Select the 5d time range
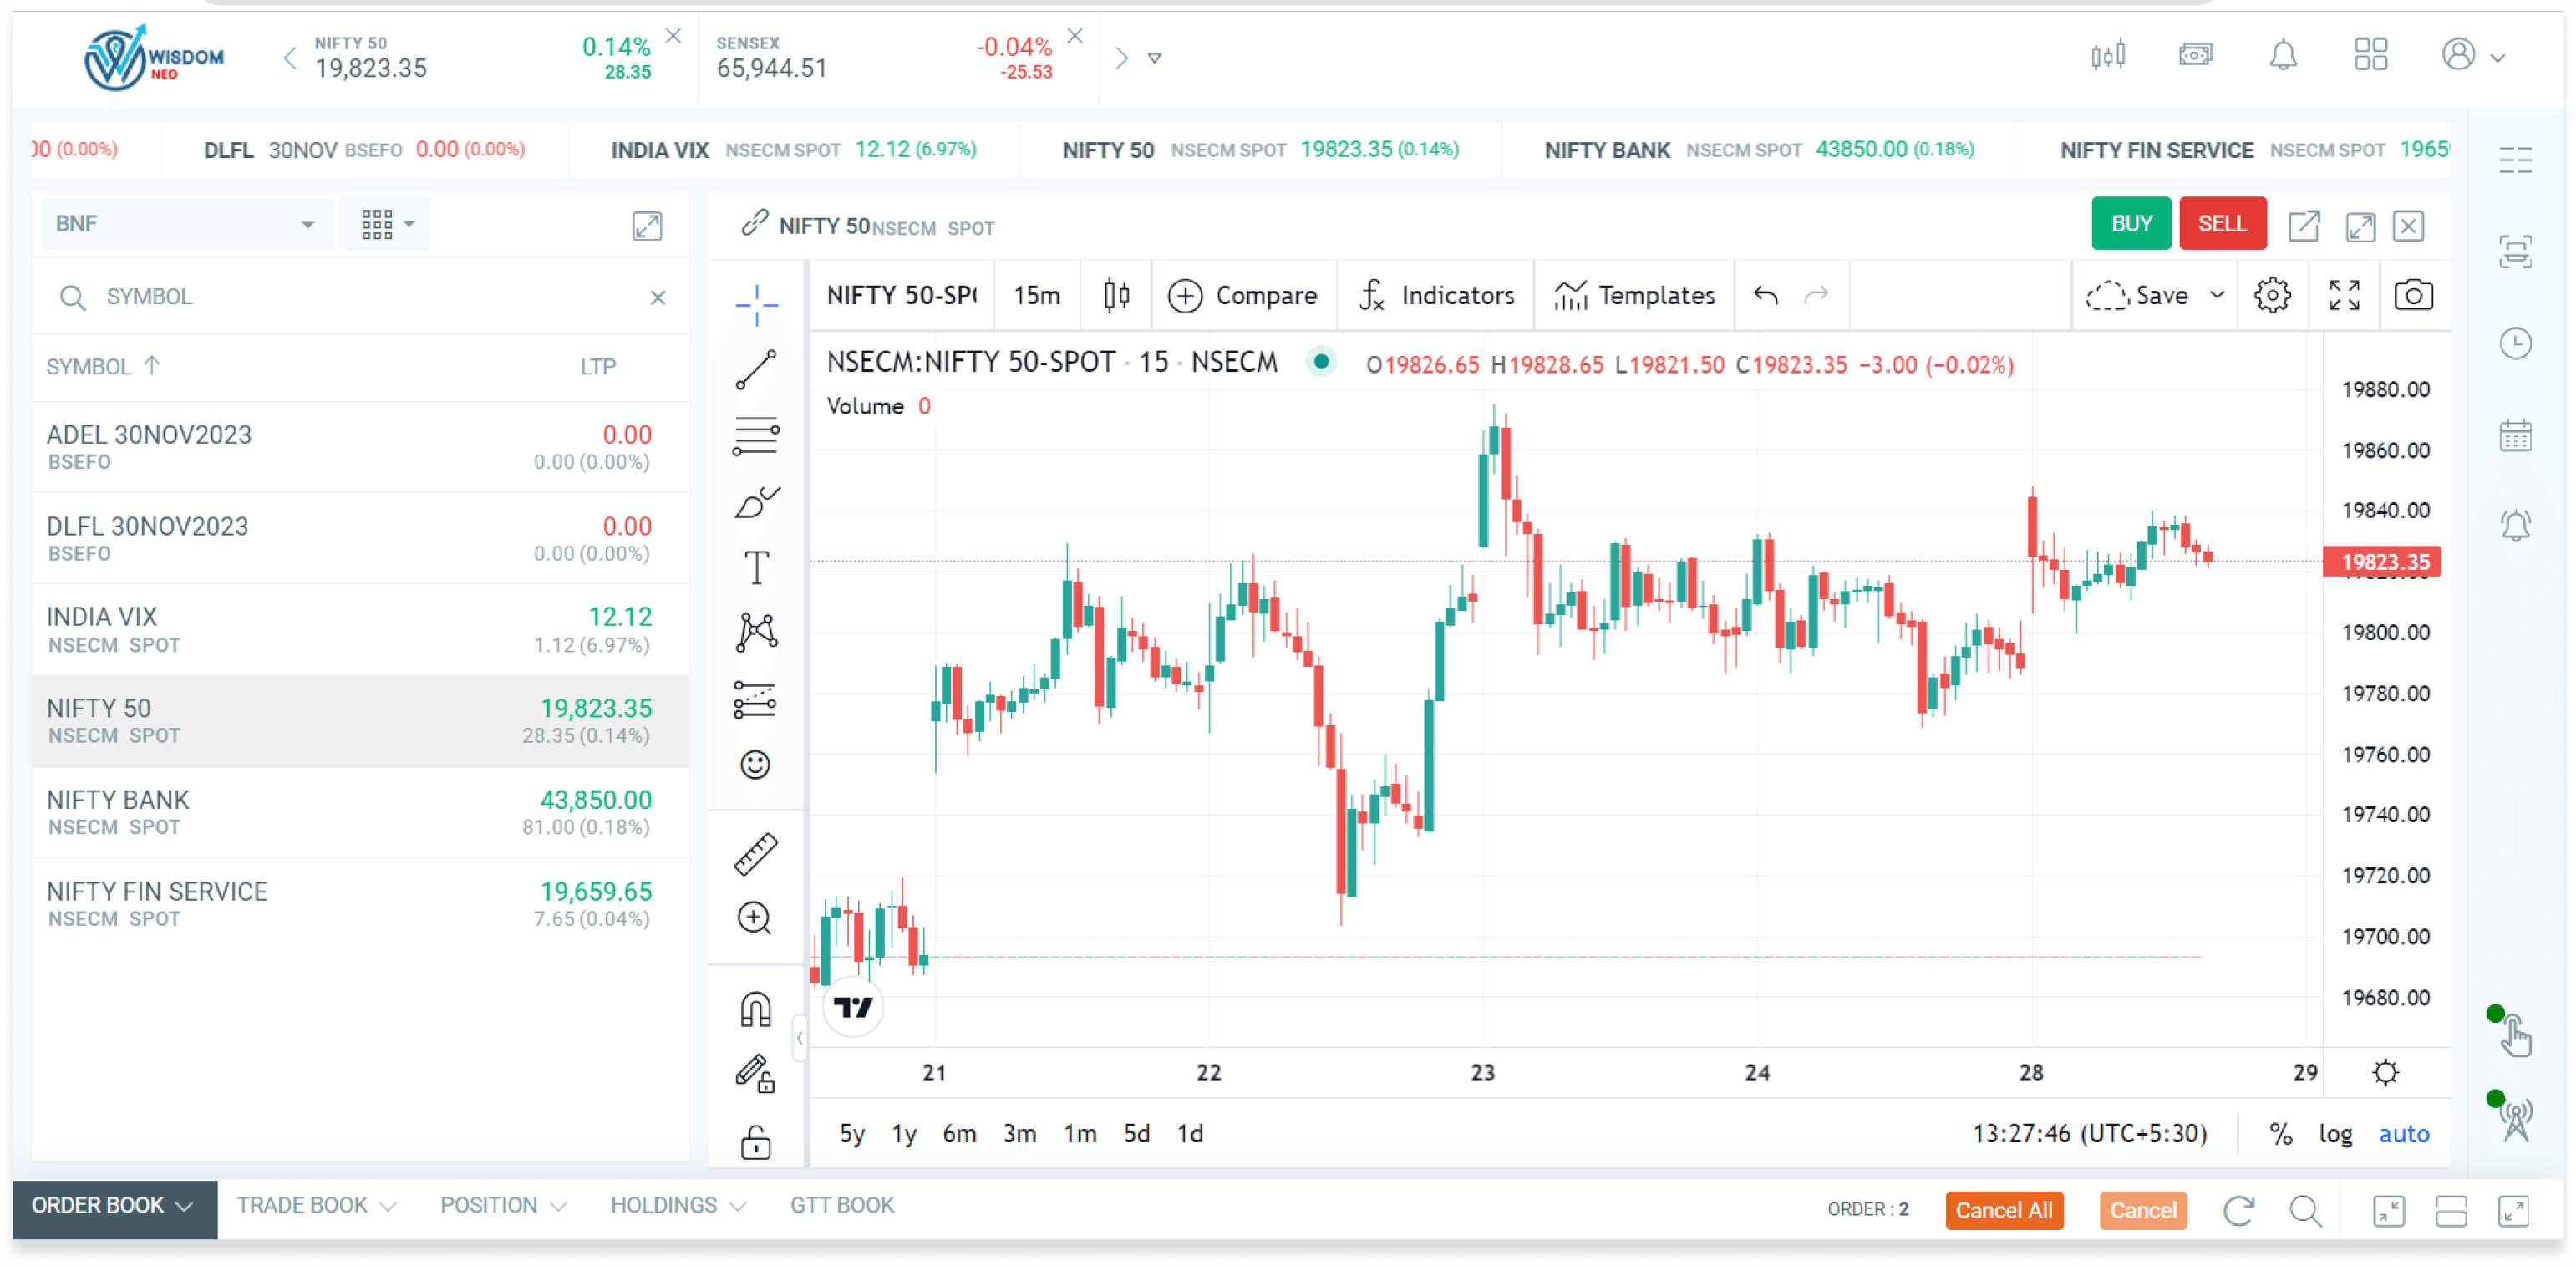This screenshot has height=1266, width=2576. [1136, 1133]
